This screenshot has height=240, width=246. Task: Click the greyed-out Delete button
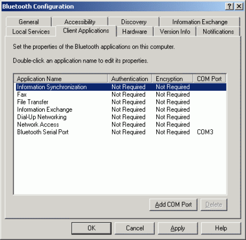point(214,204)
